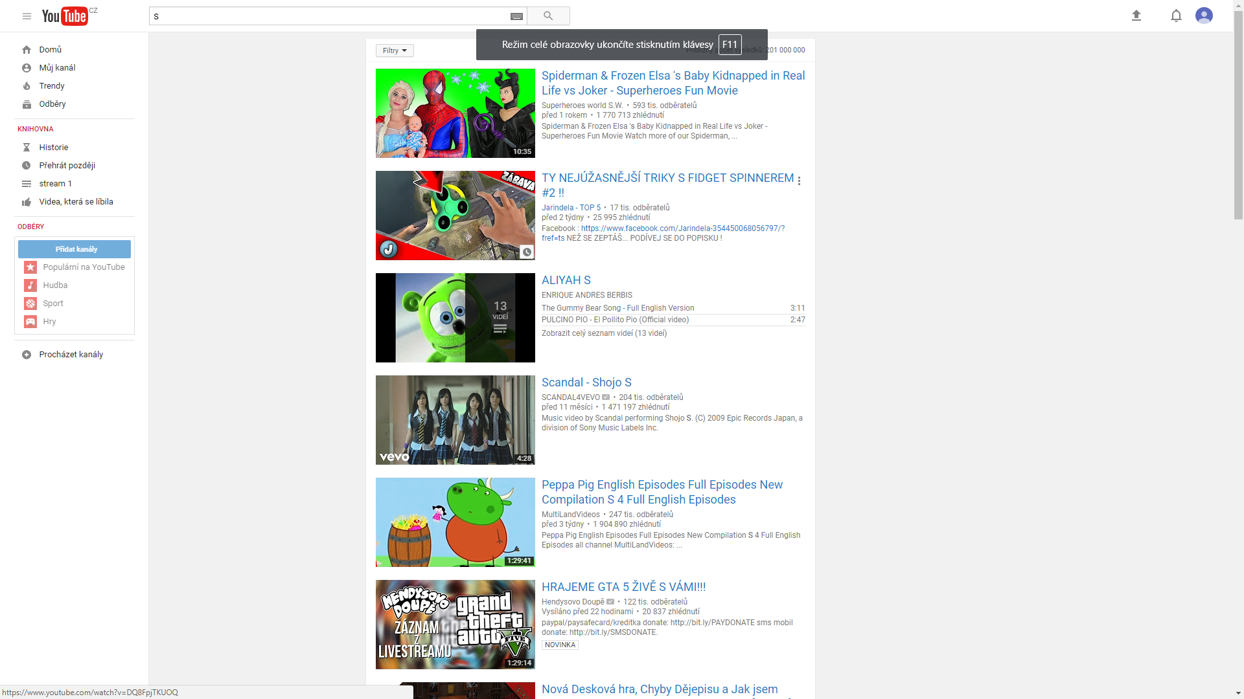
Task: Click the NOVINKA badge under GTA video
Action: coord(560,645)
